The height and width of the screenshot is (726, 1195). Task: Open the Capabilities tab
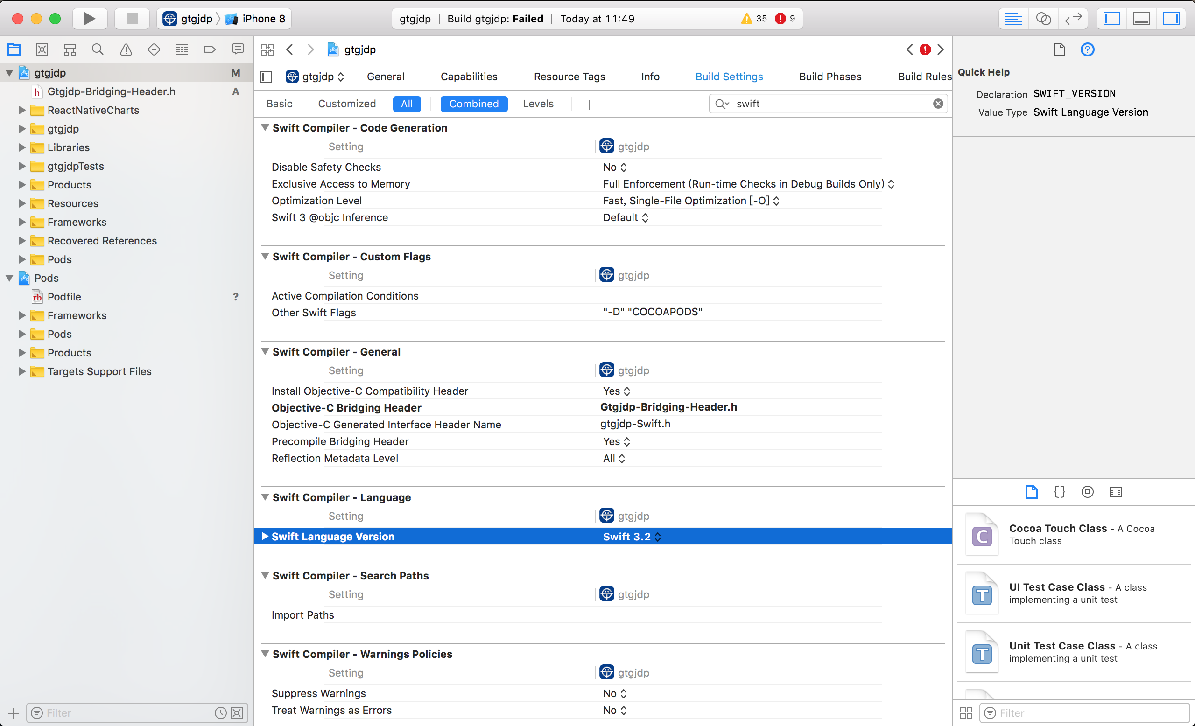click(x=469, y=76)
